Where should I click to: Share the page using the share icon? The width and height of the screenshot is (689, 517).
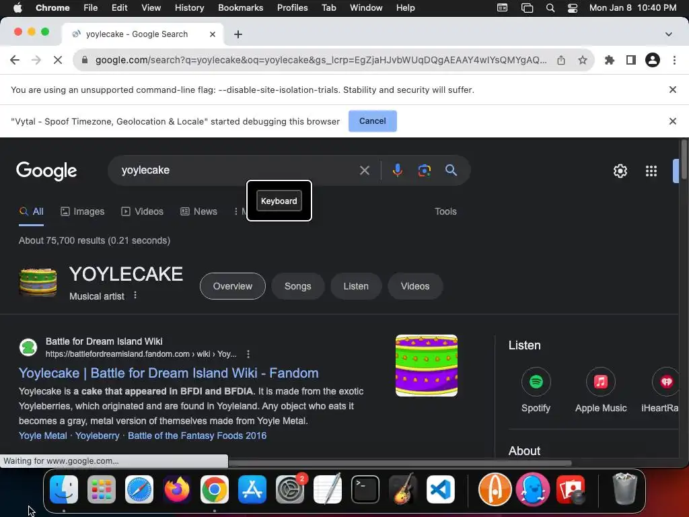(x=561, y=60)
